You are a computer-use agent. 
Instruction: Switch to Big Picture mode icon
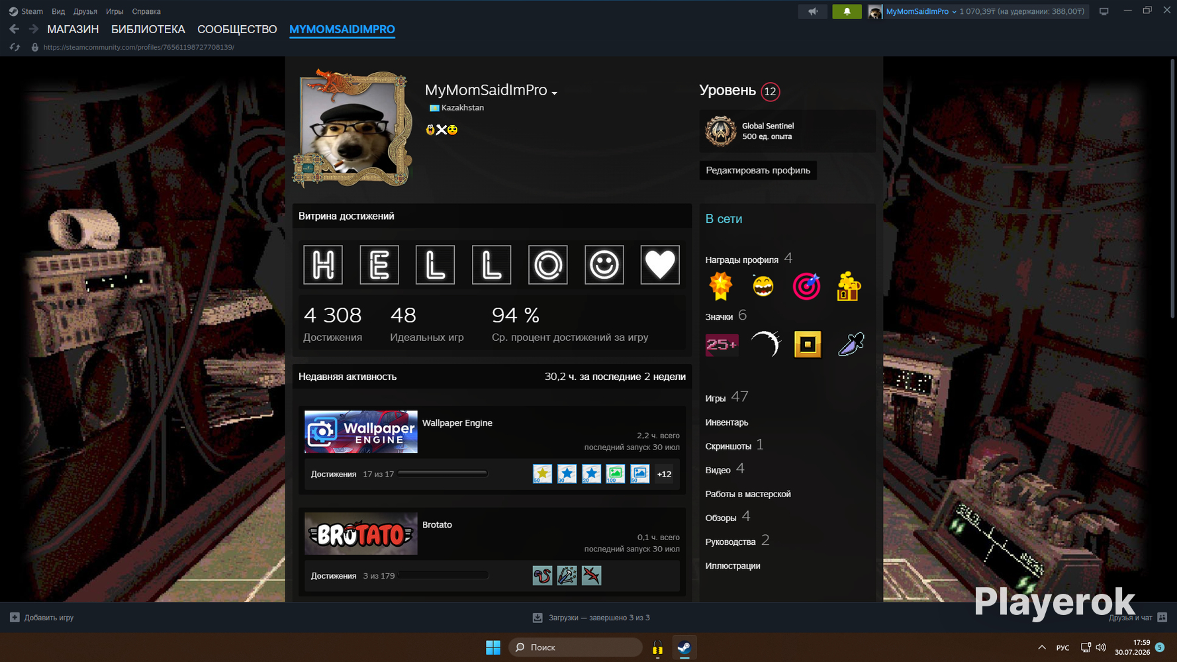coord(1104,11)
